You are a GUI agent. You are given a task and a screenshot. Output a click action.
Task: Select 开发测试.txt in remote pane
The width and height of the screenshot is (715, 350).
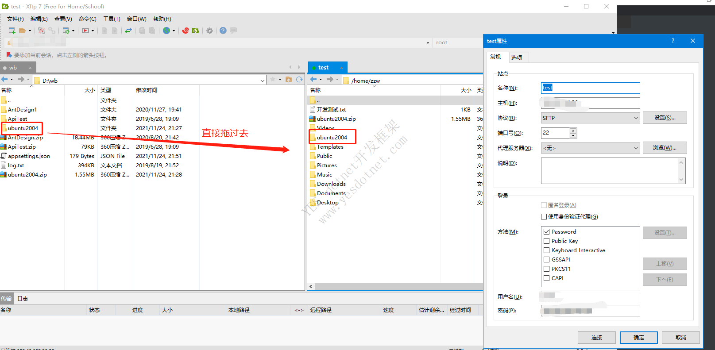coord(331,110)
